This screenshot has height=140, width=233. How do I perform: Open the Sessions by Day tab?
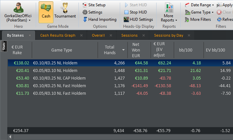click(169, 35)
